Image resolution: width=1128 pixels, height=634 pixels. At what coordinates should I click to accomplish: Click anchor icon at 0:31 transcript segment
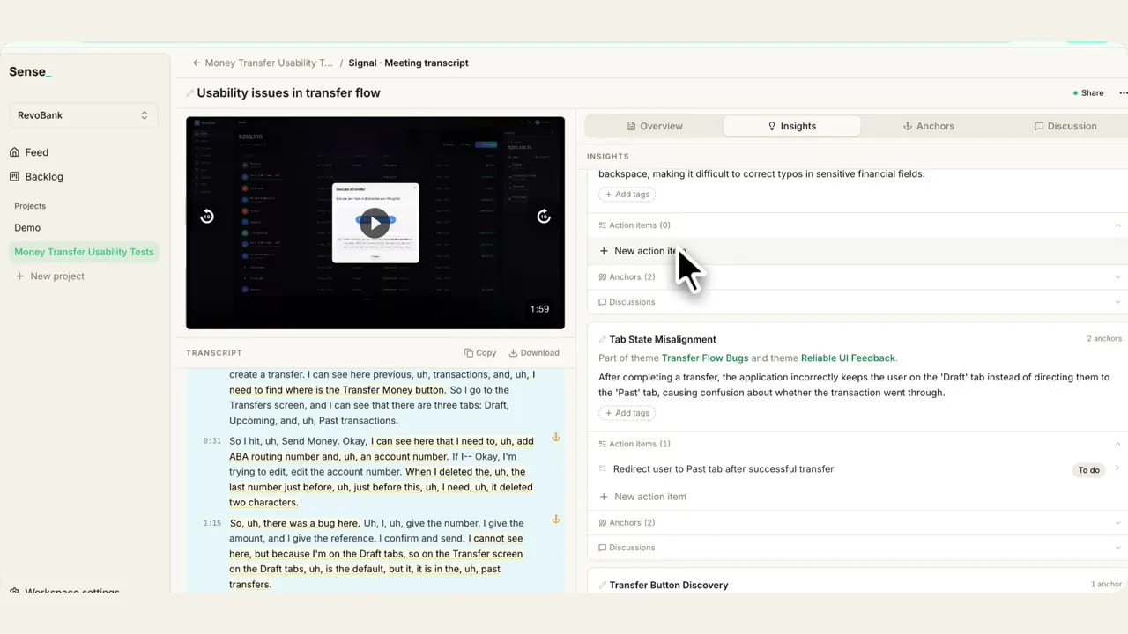click(x=556, y=438)
